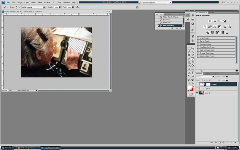
Task: Select the Pen tool
Action: click(189, 73)
